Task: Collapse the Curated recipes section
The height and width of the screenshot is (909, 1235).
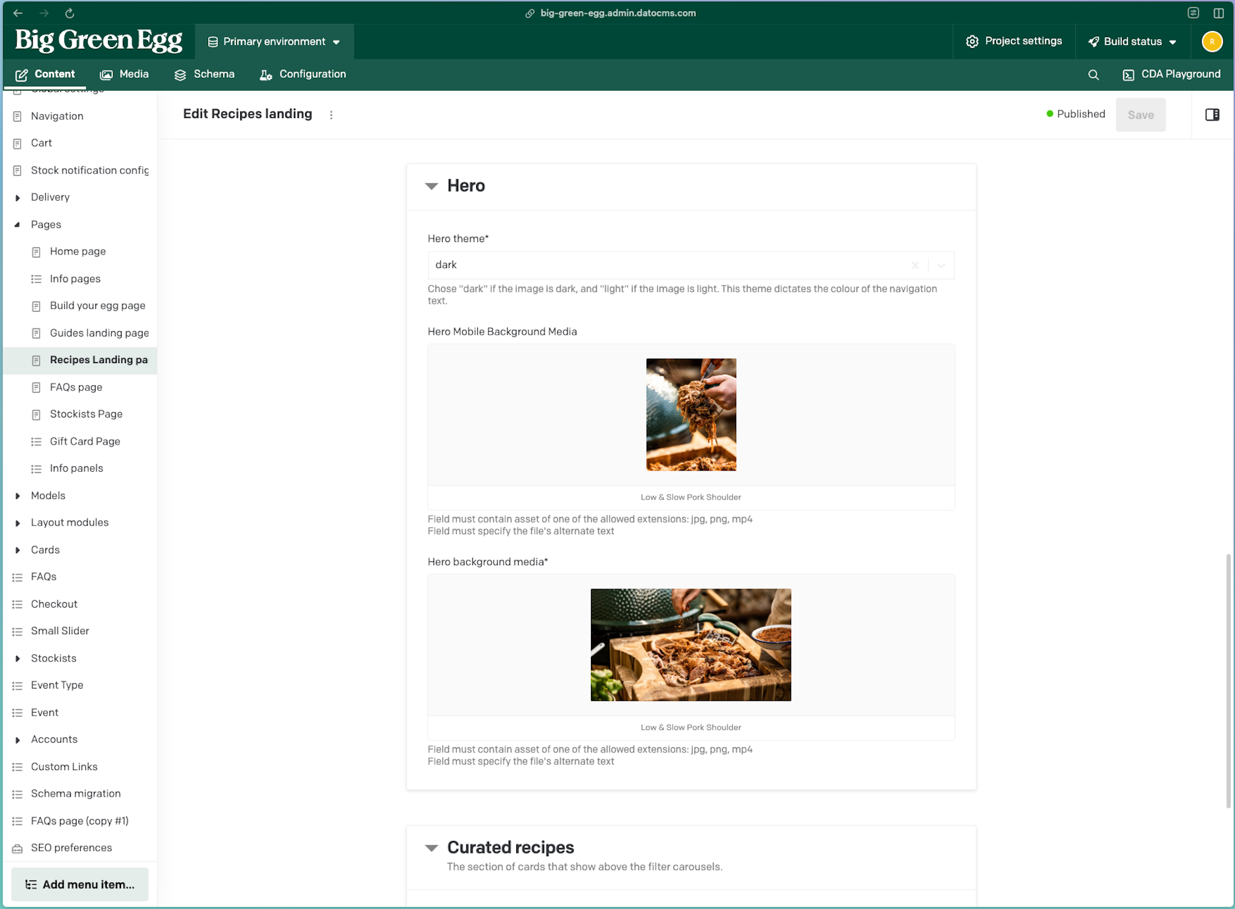Action: [432, 848]
